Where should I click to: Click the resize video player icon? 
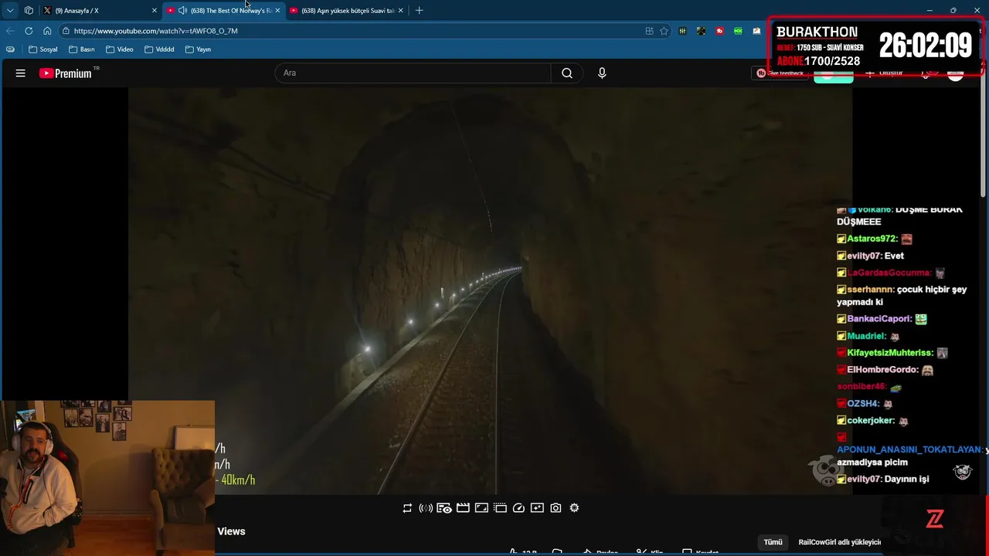coord(481,508)
